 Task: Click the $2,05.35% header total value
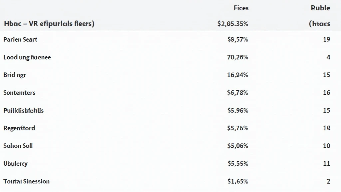pyautogui.click(x=233, y=24)
